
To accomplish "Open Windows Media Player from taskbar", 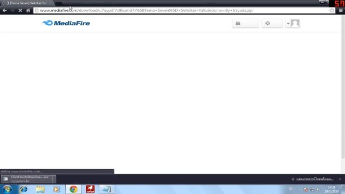I will [x=57, y=189].
